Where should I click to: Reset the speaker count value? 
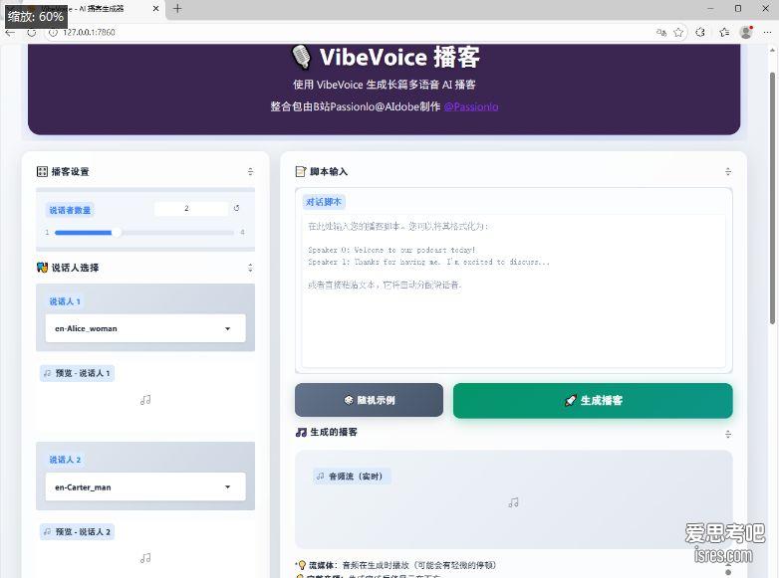tap(236, 209)
